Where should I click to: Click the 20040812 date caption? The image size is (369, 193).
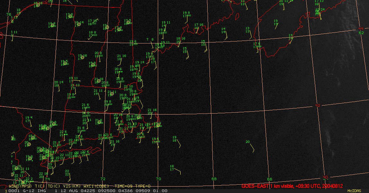333,186
